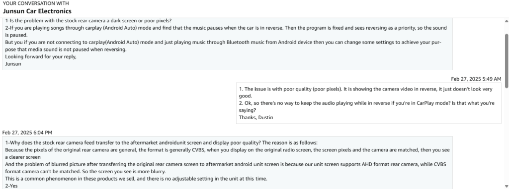
Task: Click the Junsun Car Electronics heading
Action: (x=37, y=11)
